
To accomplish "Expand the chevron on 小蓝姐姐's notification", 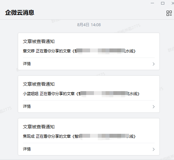I will (154, 107).
